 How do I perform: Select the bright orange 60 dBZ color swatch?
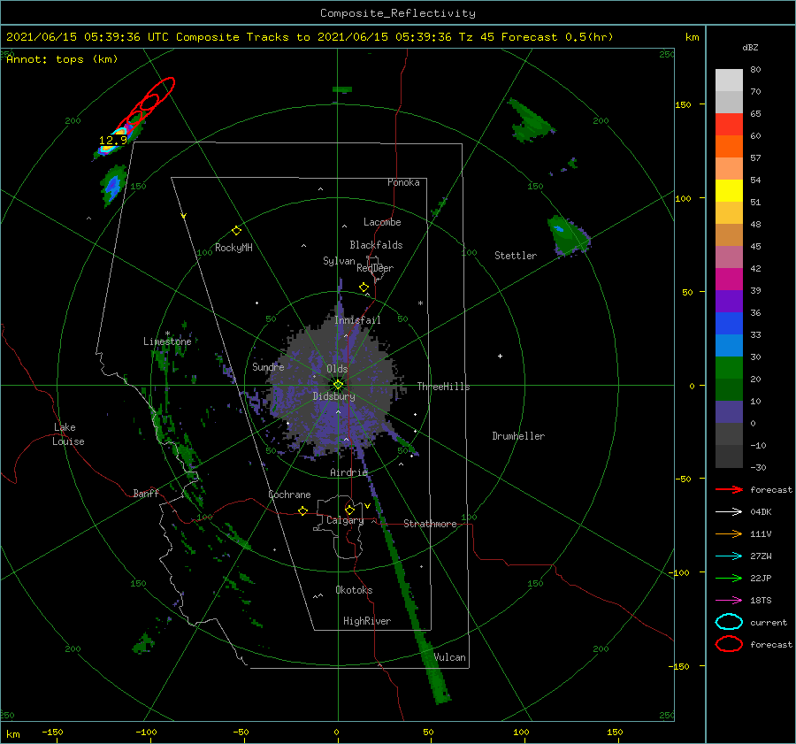pos(729,146)
